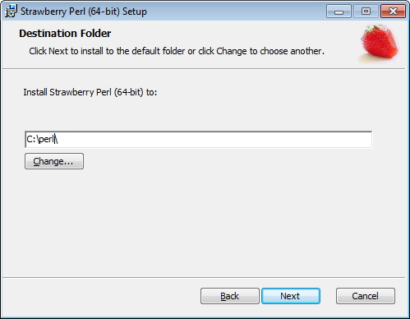Viewport: 410px width, 319px height.
Task: Click the Strawberry Perl (64-bit) Setup title
Action: (x=84, y=12)
